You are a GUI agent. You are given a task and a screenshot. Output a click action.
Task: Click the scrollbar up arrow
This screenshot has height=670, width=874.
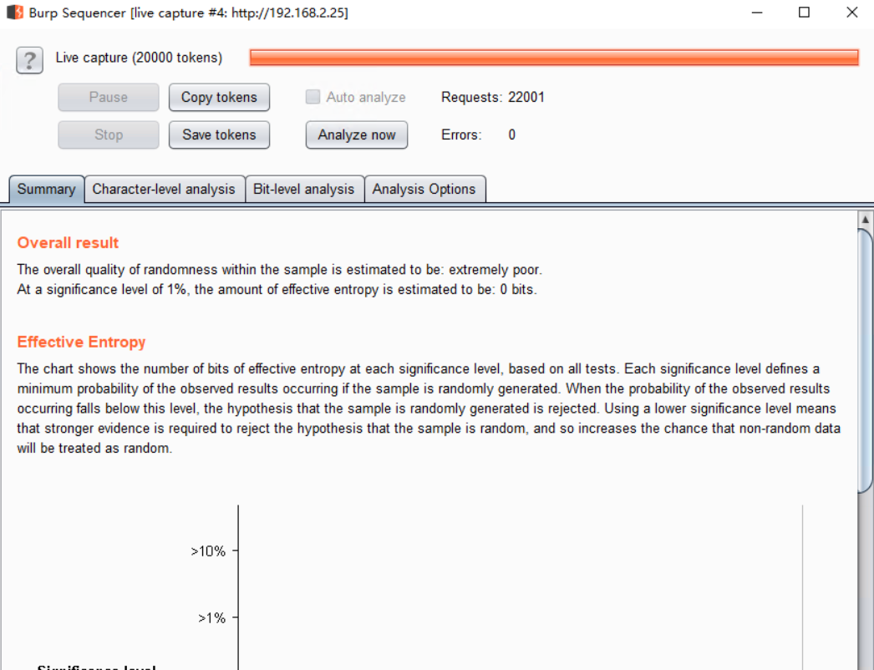[x=866, y=220]
